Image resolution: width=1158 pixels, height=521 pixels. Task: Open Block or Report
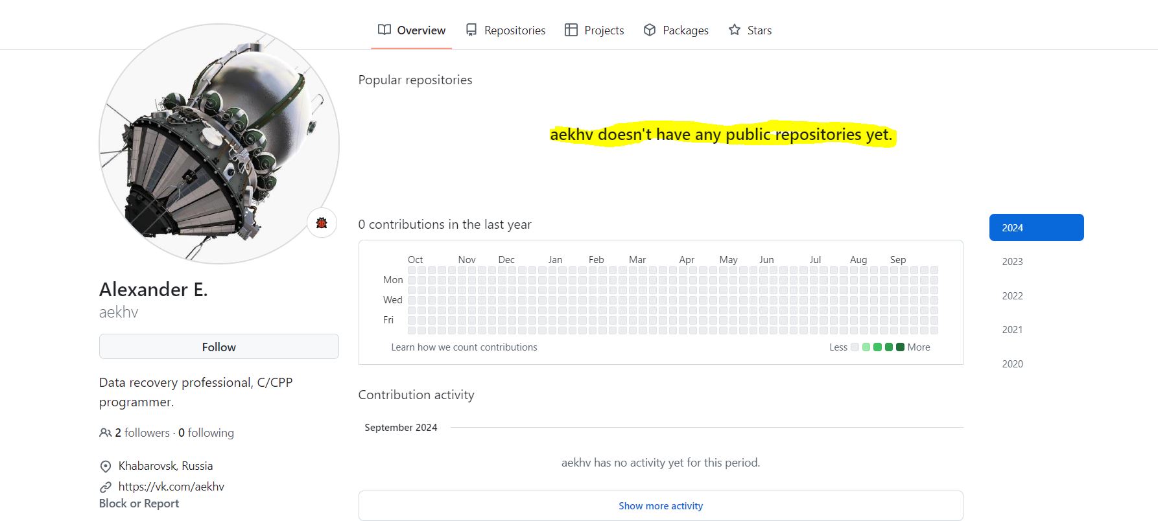point(139,504)
